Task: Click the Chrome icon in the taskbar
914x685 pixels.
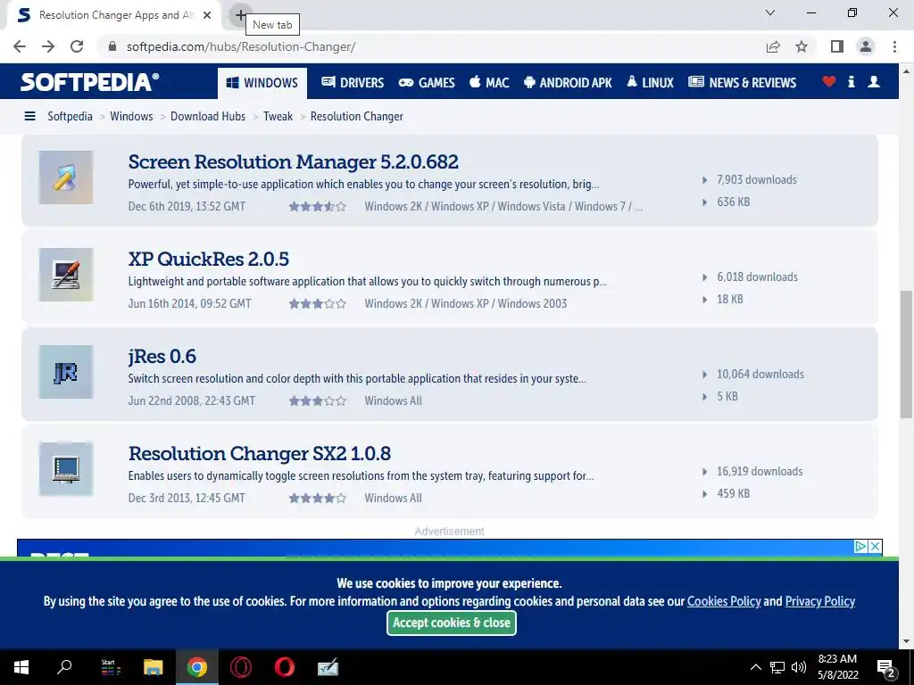Action: pyautogui.click(x=197, y=667)
